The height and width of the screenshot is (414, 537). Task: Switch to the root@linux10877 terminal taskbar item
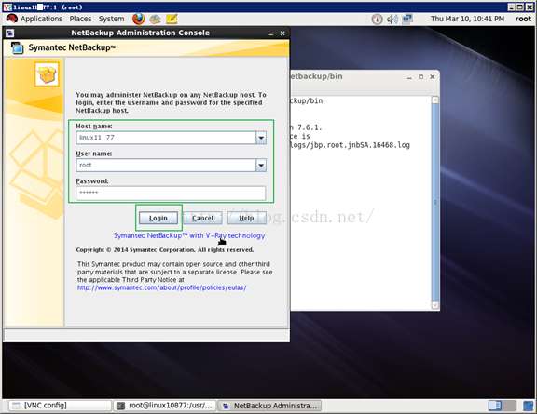[165, 406]
